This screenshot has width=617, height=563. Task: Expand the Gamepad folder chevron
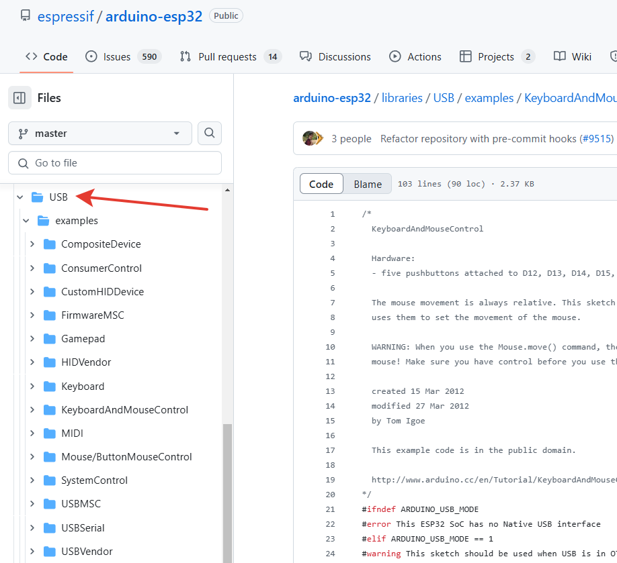pos(32,339)
